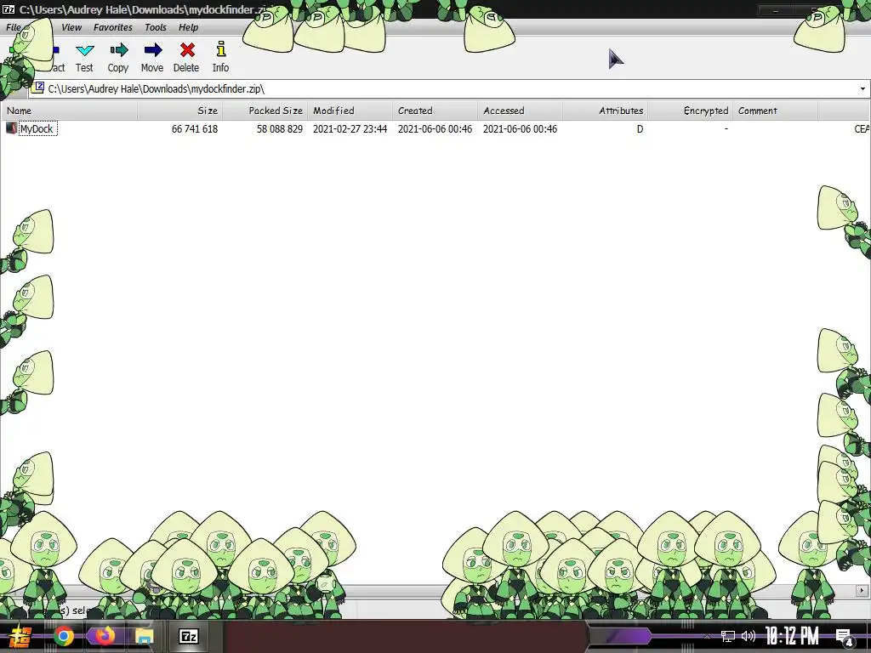
Task: Open the File menu
Action: click(x=14, y=27)
